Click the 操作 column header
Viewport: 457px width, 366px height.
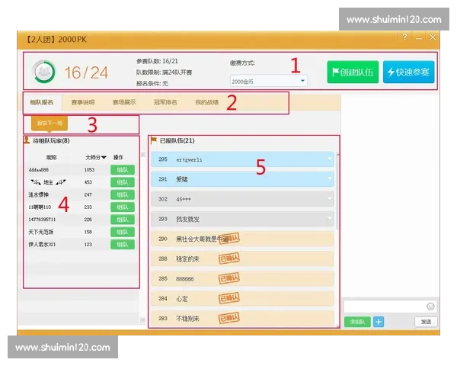point(118,157)
